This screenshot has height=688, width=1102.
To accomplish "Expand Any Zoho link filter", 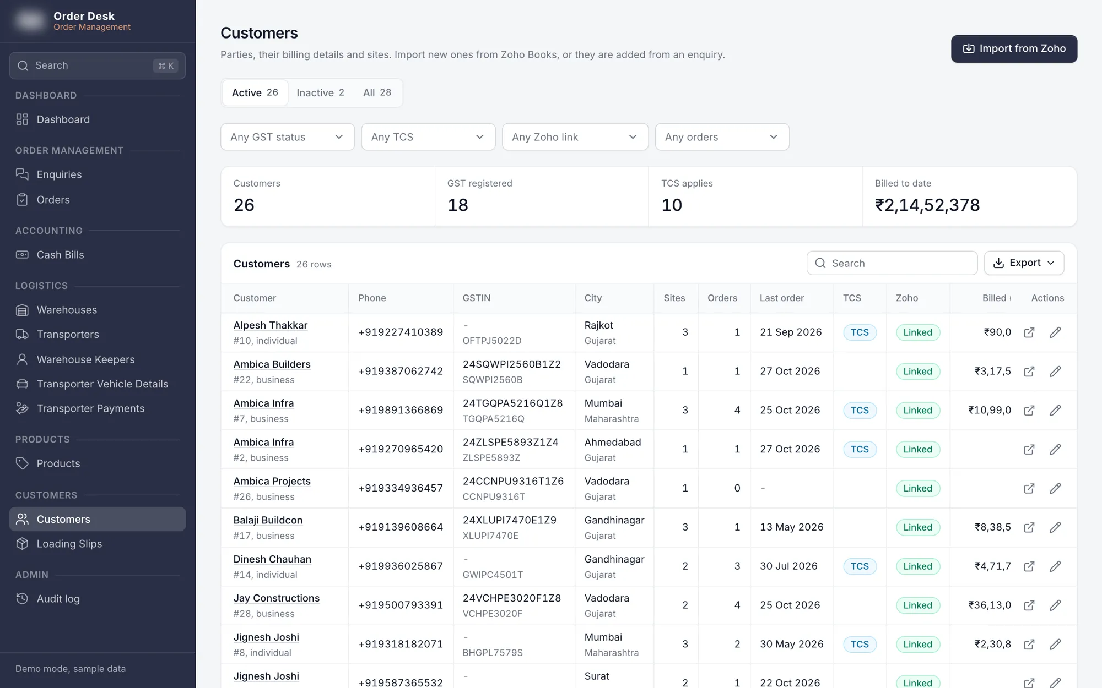I will [575, 137].
